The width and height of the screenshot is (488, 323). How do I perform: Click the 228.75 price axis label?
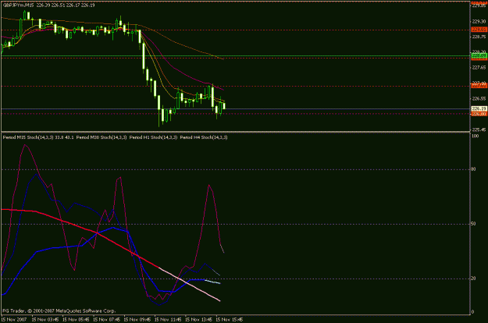point(479,37)
